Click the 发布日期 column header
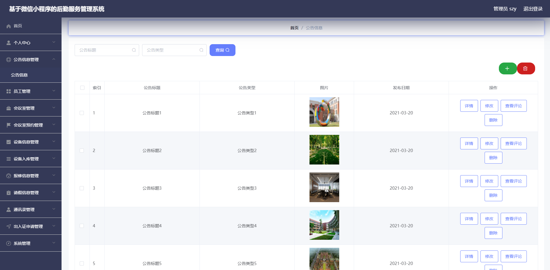Image resolution: width=550 pixels, height=270 pixels. point(401,88)
